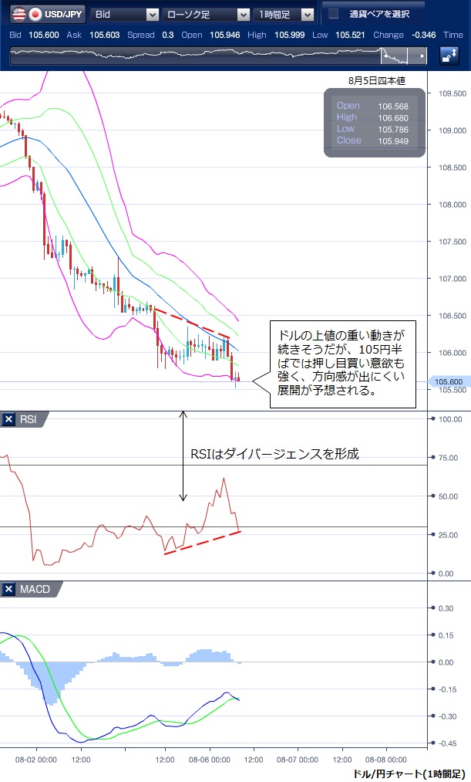
Task: Click the 8月5日四本値 OHLC info box
Action: pos(375,123)
